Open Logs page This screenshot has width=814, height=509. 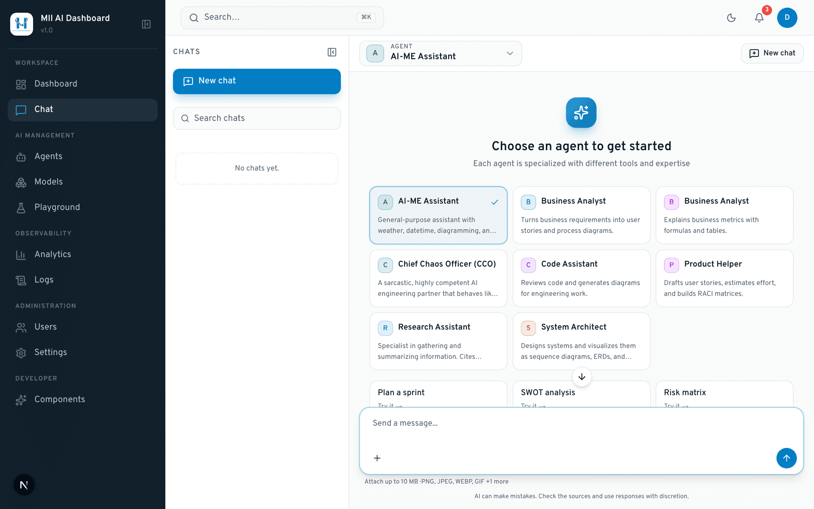click(83, 280)
